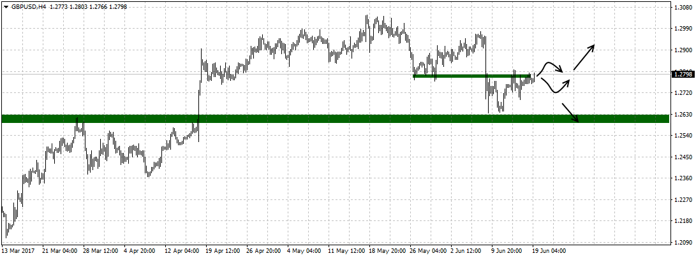Click the 1.2090 price scale label

click(x=682, y=243)
